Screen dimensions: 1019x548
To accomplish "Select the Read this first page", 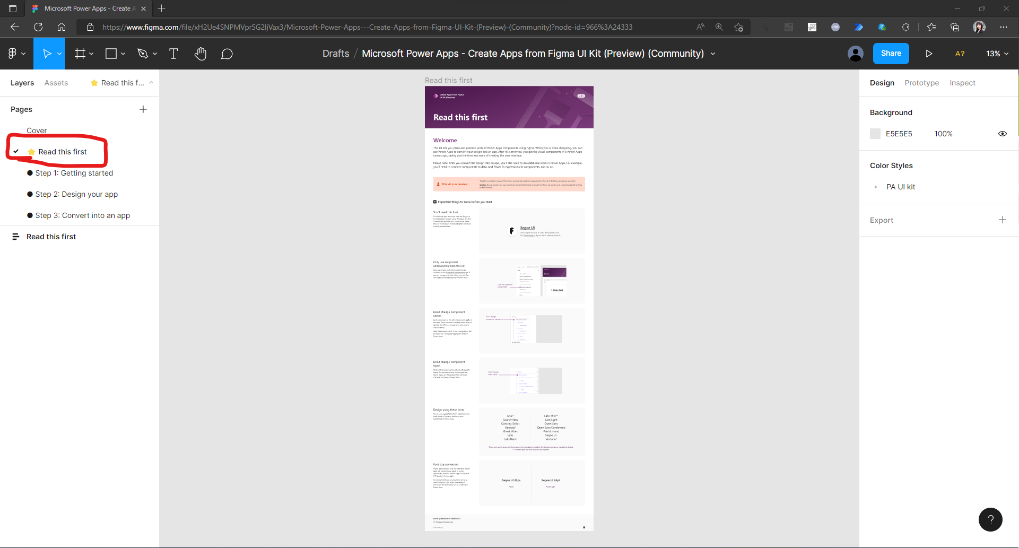I will click(63, 152).
